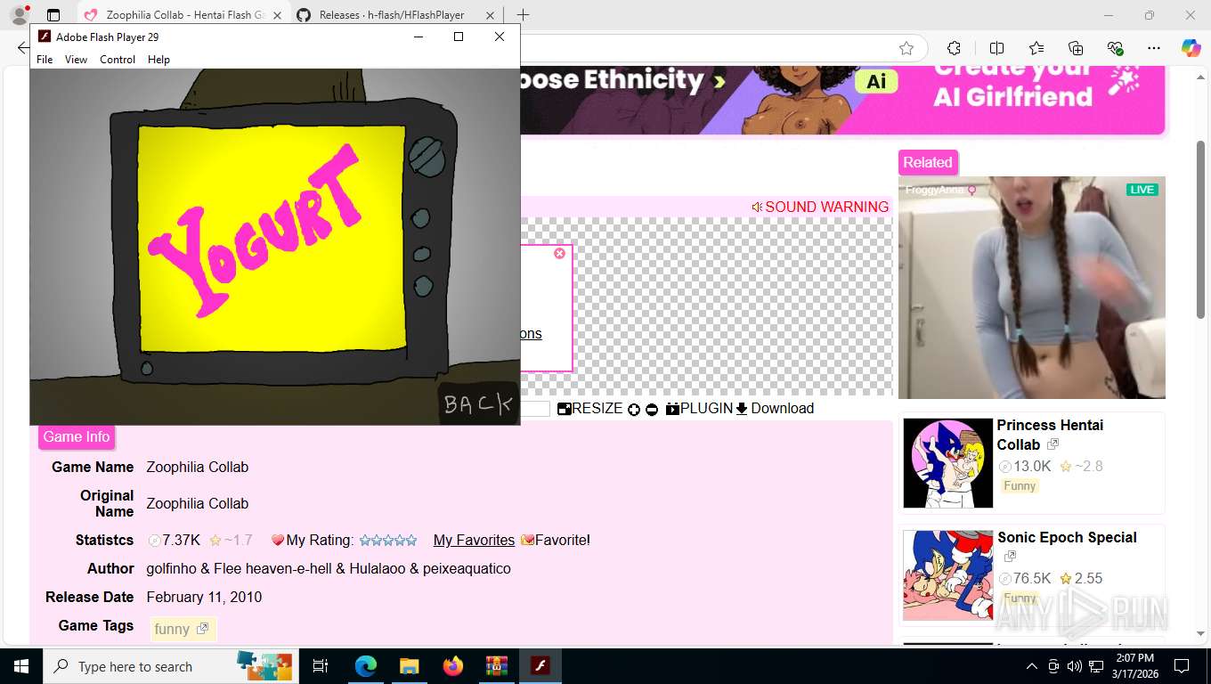1211x684 pixels.
Task: Rate the game five stars
Action: tap(411, 540)
